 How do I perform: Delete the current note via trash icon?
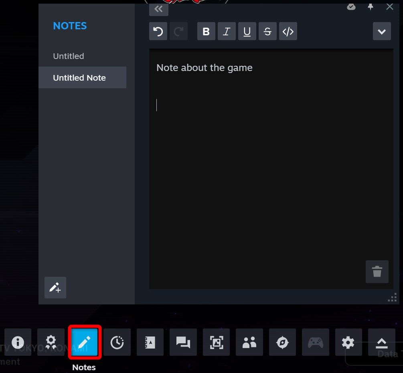tap(377, 272)
